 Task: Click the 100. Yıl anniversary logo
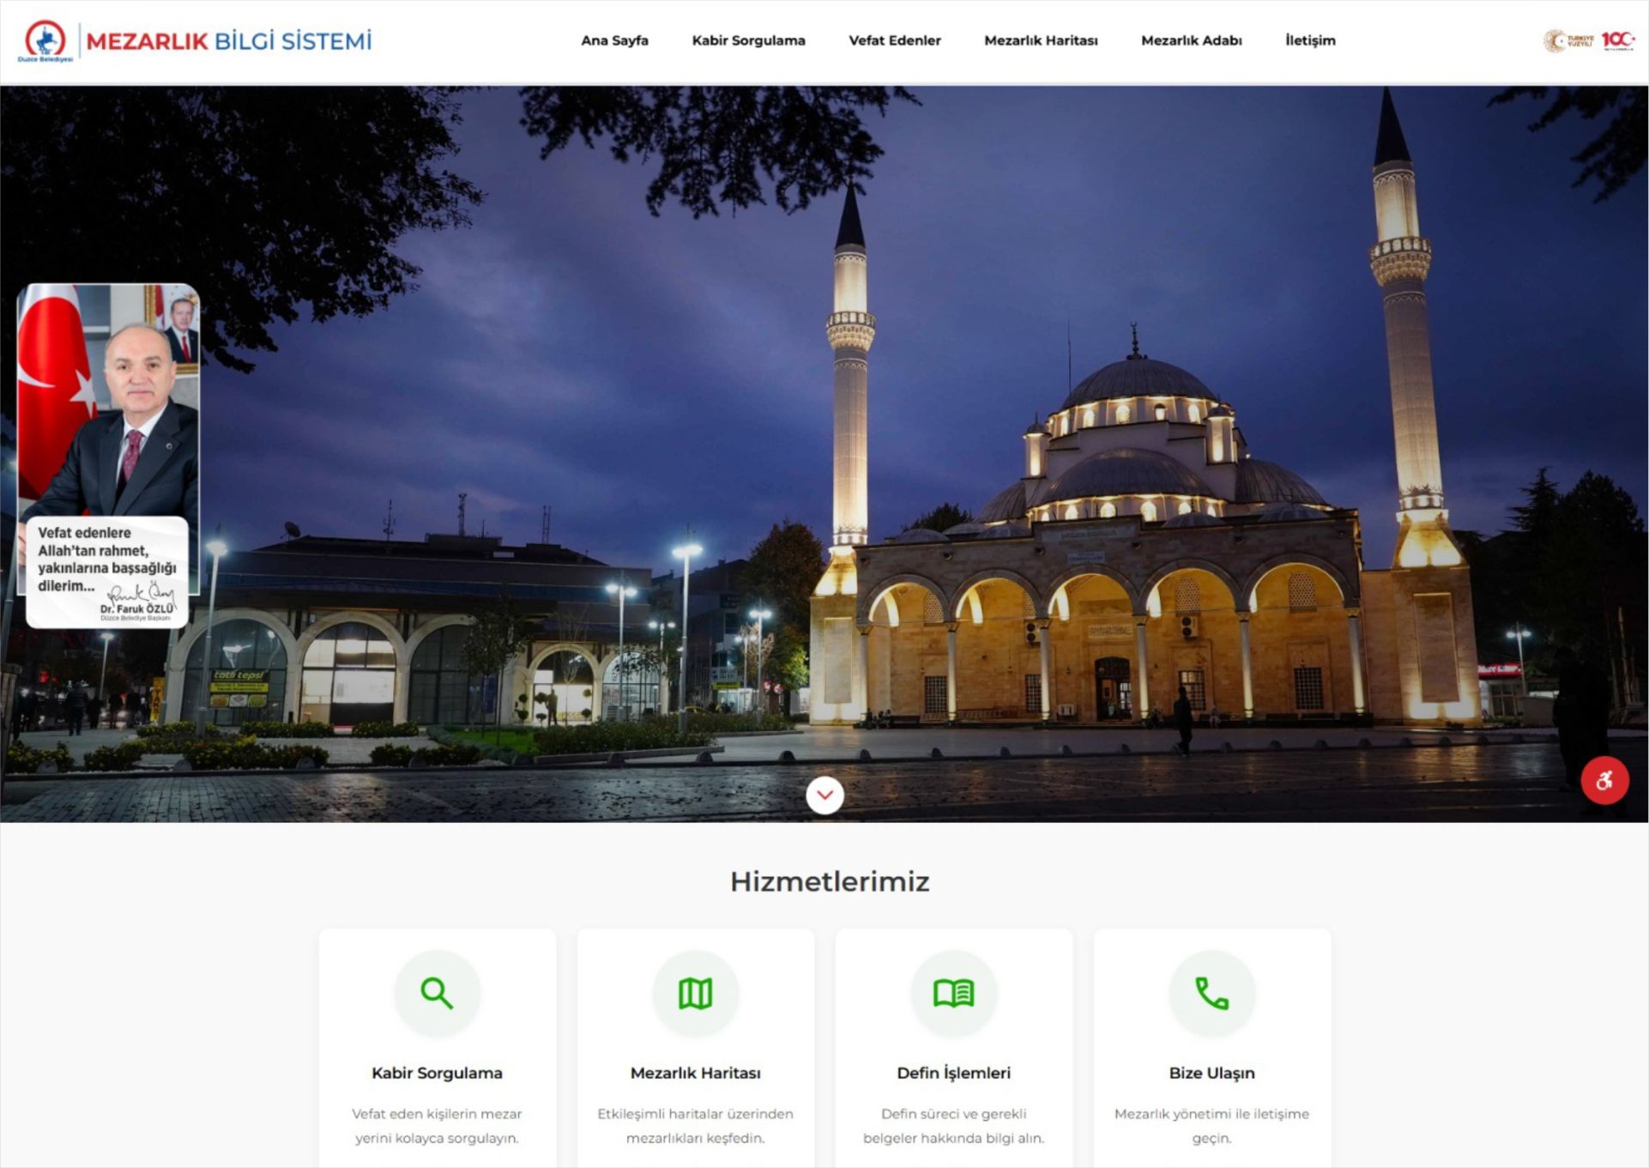[1620, 39]
